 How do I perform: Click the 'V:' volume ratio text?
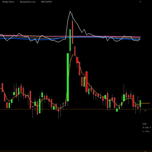[x=147, y=128]
